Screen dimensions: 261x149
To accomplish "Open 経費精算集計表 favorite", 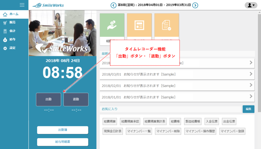I will tap(155, 121).
